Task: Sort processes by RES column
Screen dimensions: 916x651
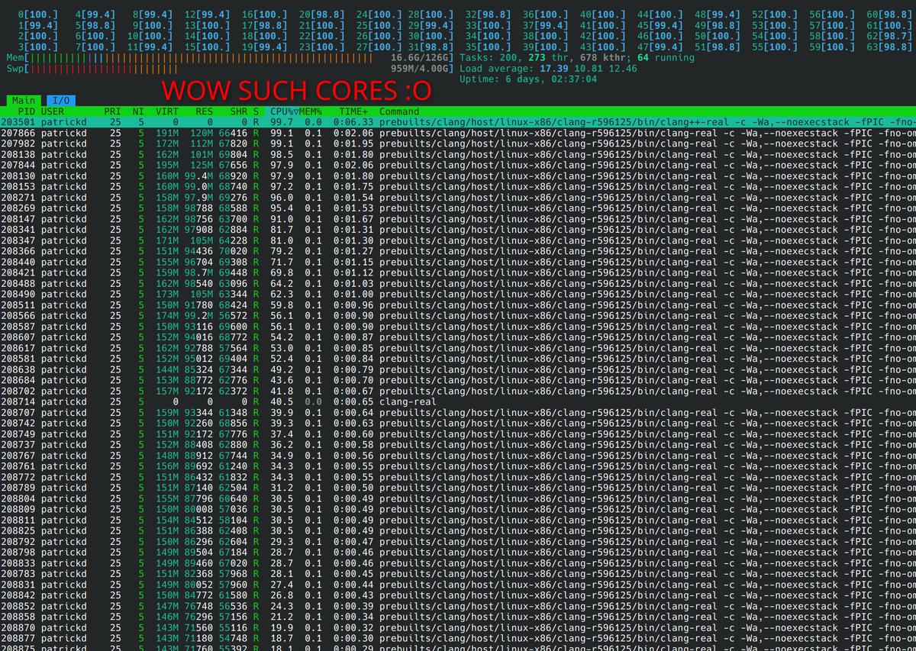Action: [x=204, y=111]
